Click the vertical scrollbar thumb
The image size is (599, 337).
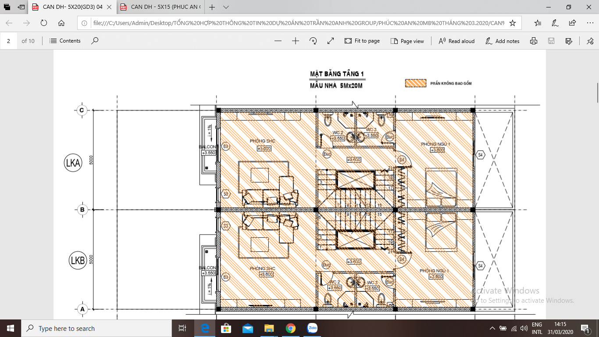[x=597, y=93]
